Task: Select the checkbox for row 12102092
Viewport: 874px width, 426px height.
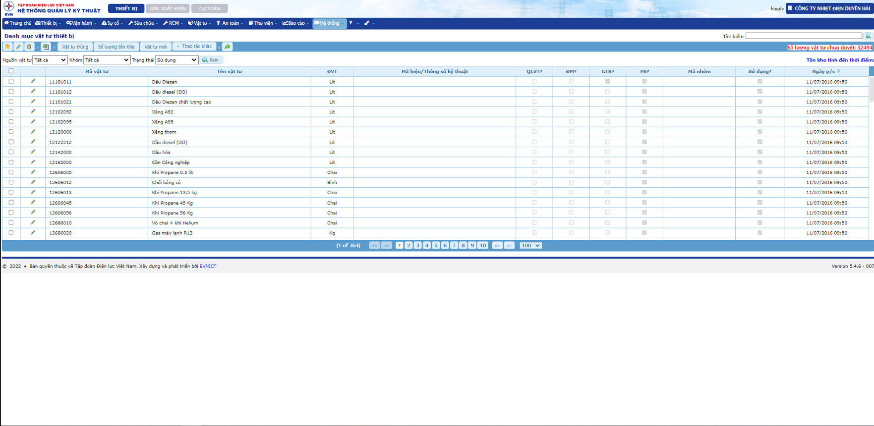Action: click(11, 111)
